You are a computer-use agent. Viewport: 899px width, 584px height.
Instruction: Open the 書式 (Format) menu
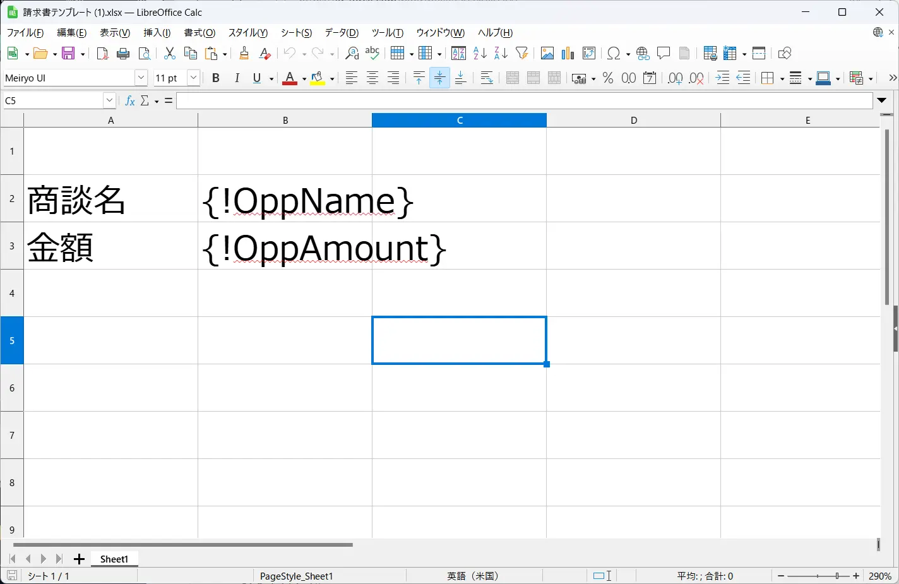tap(199, 33)
